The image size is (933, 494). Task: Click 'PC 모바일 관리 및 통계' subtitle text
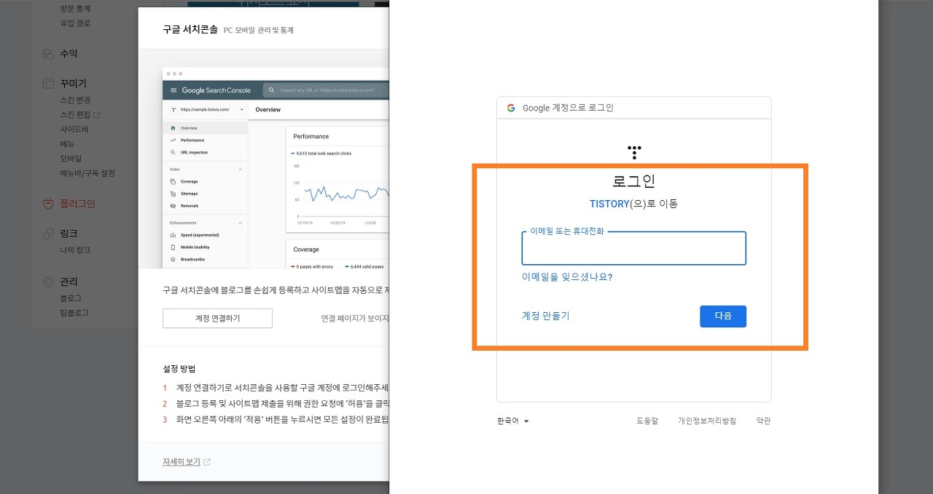[259, 31]
